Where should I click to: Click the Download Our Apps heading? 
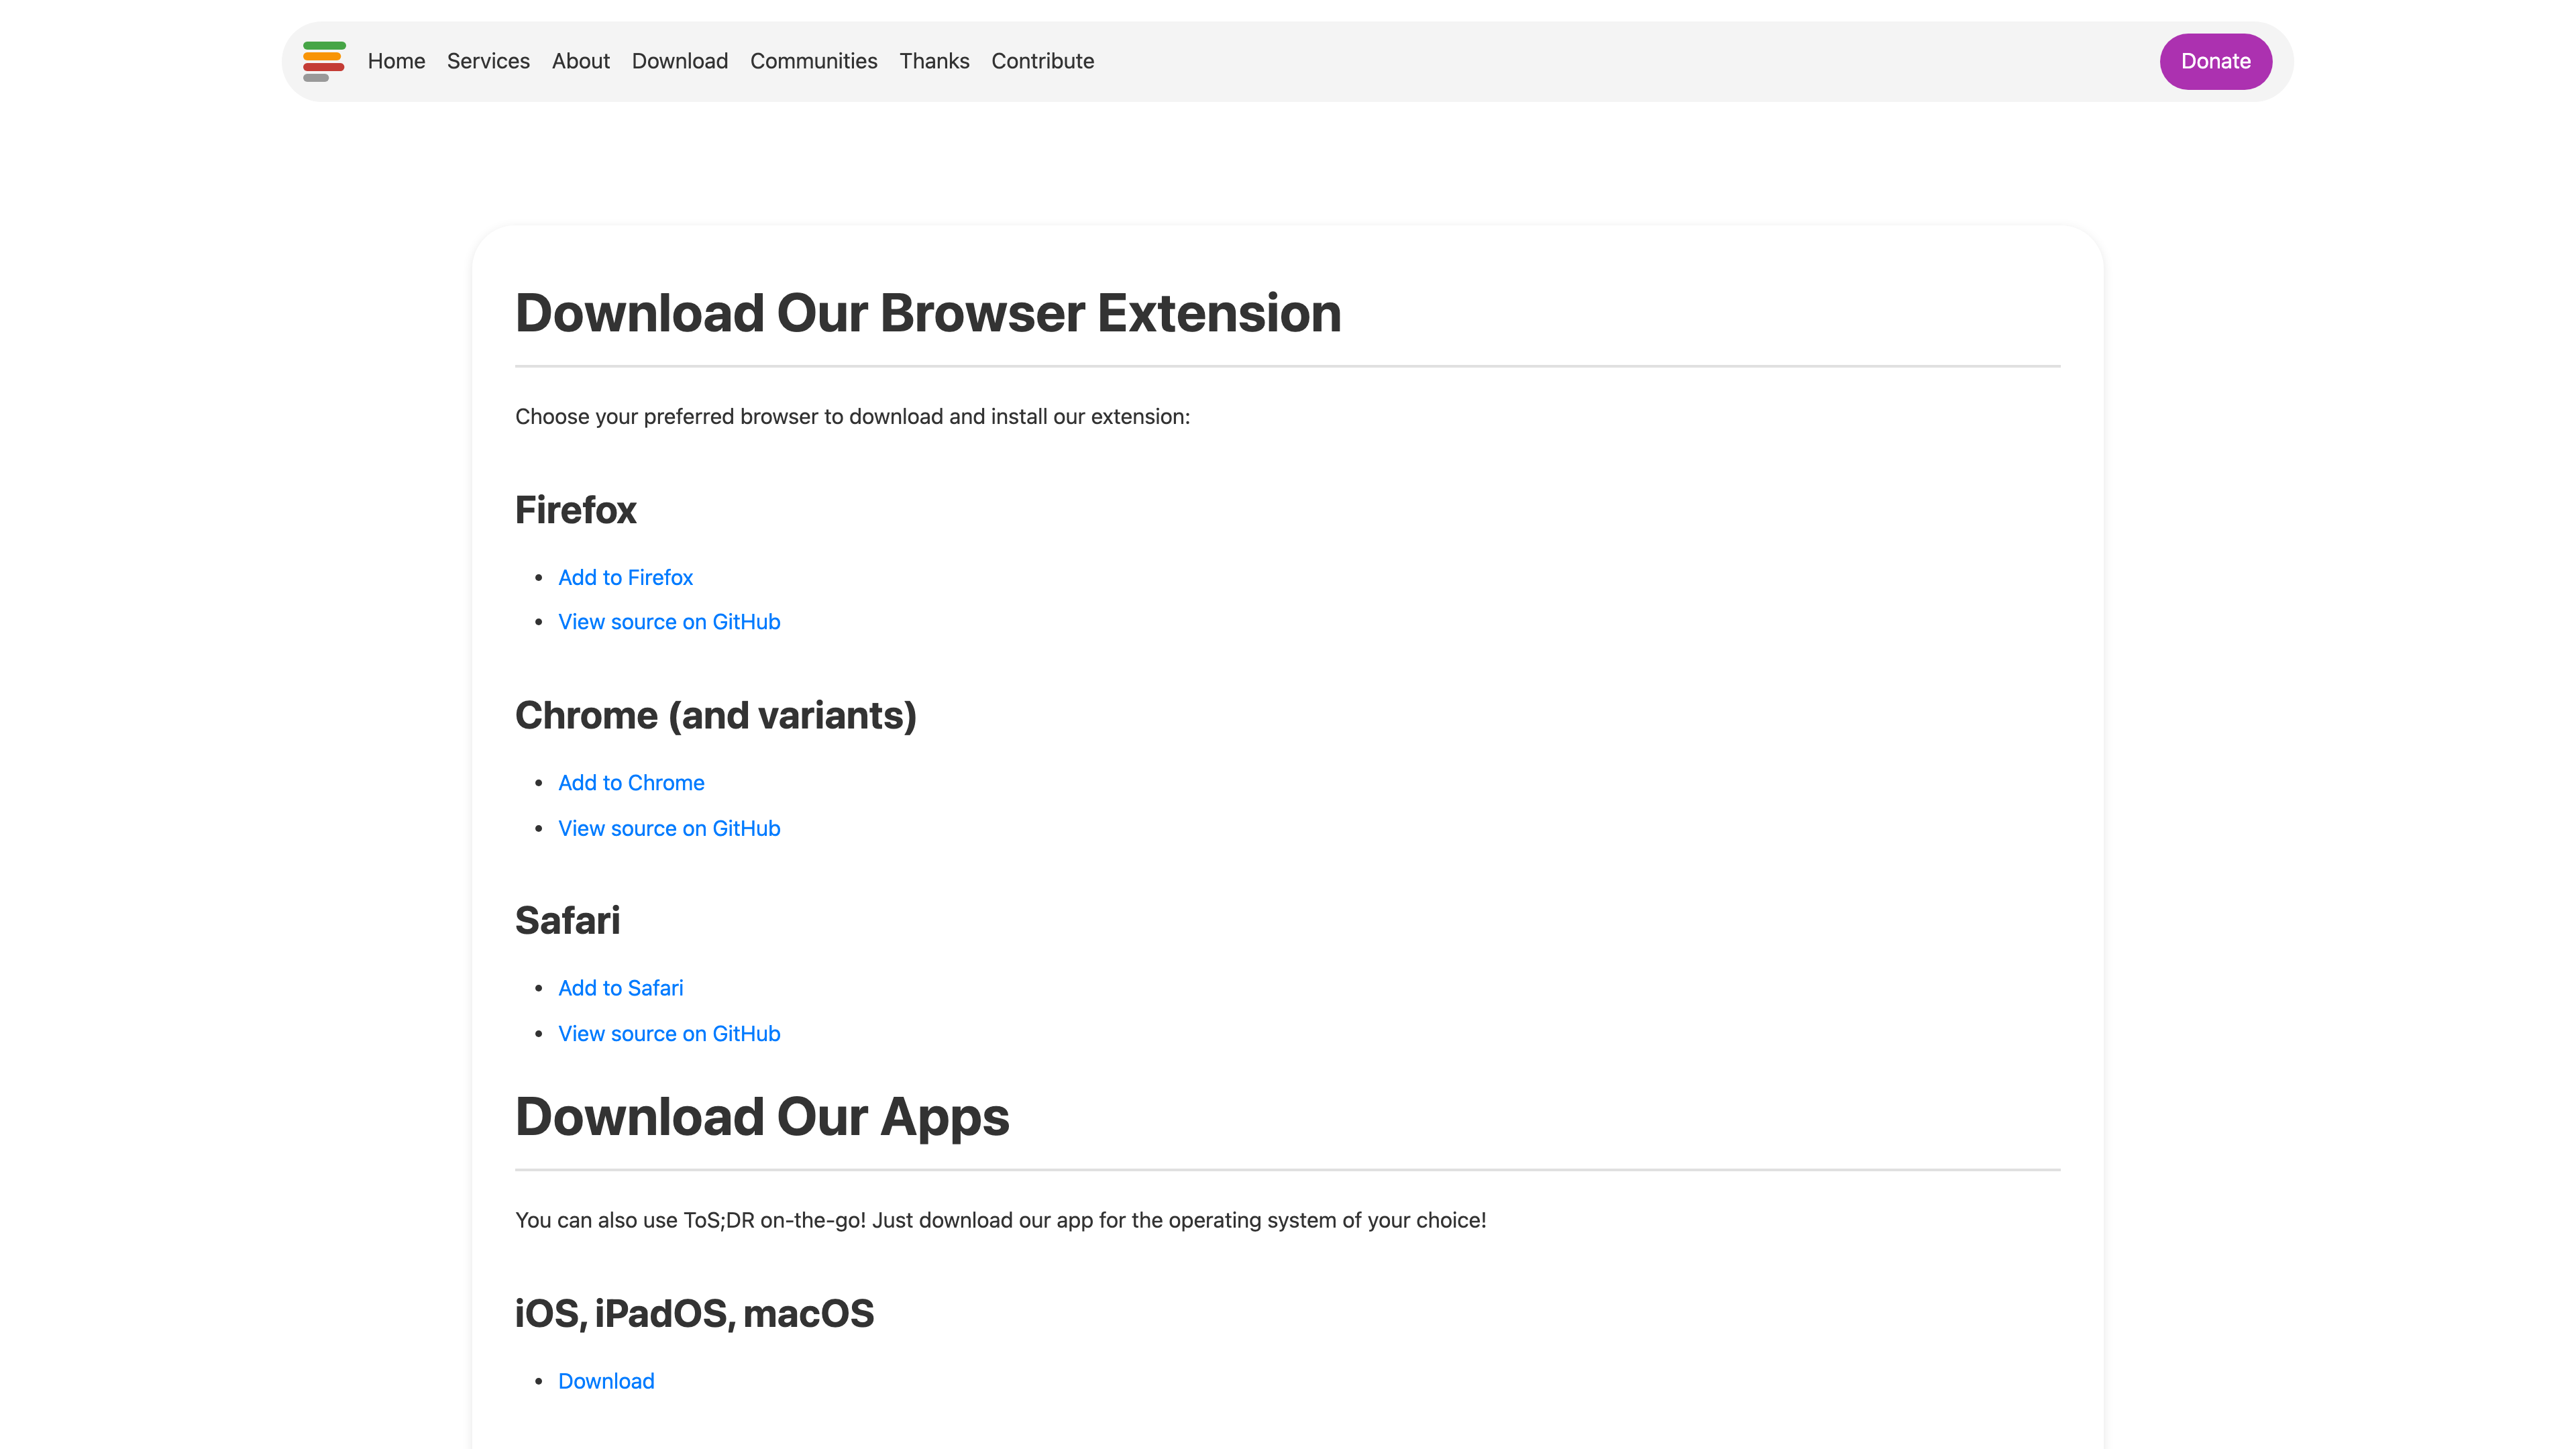tap(762, 1117)
